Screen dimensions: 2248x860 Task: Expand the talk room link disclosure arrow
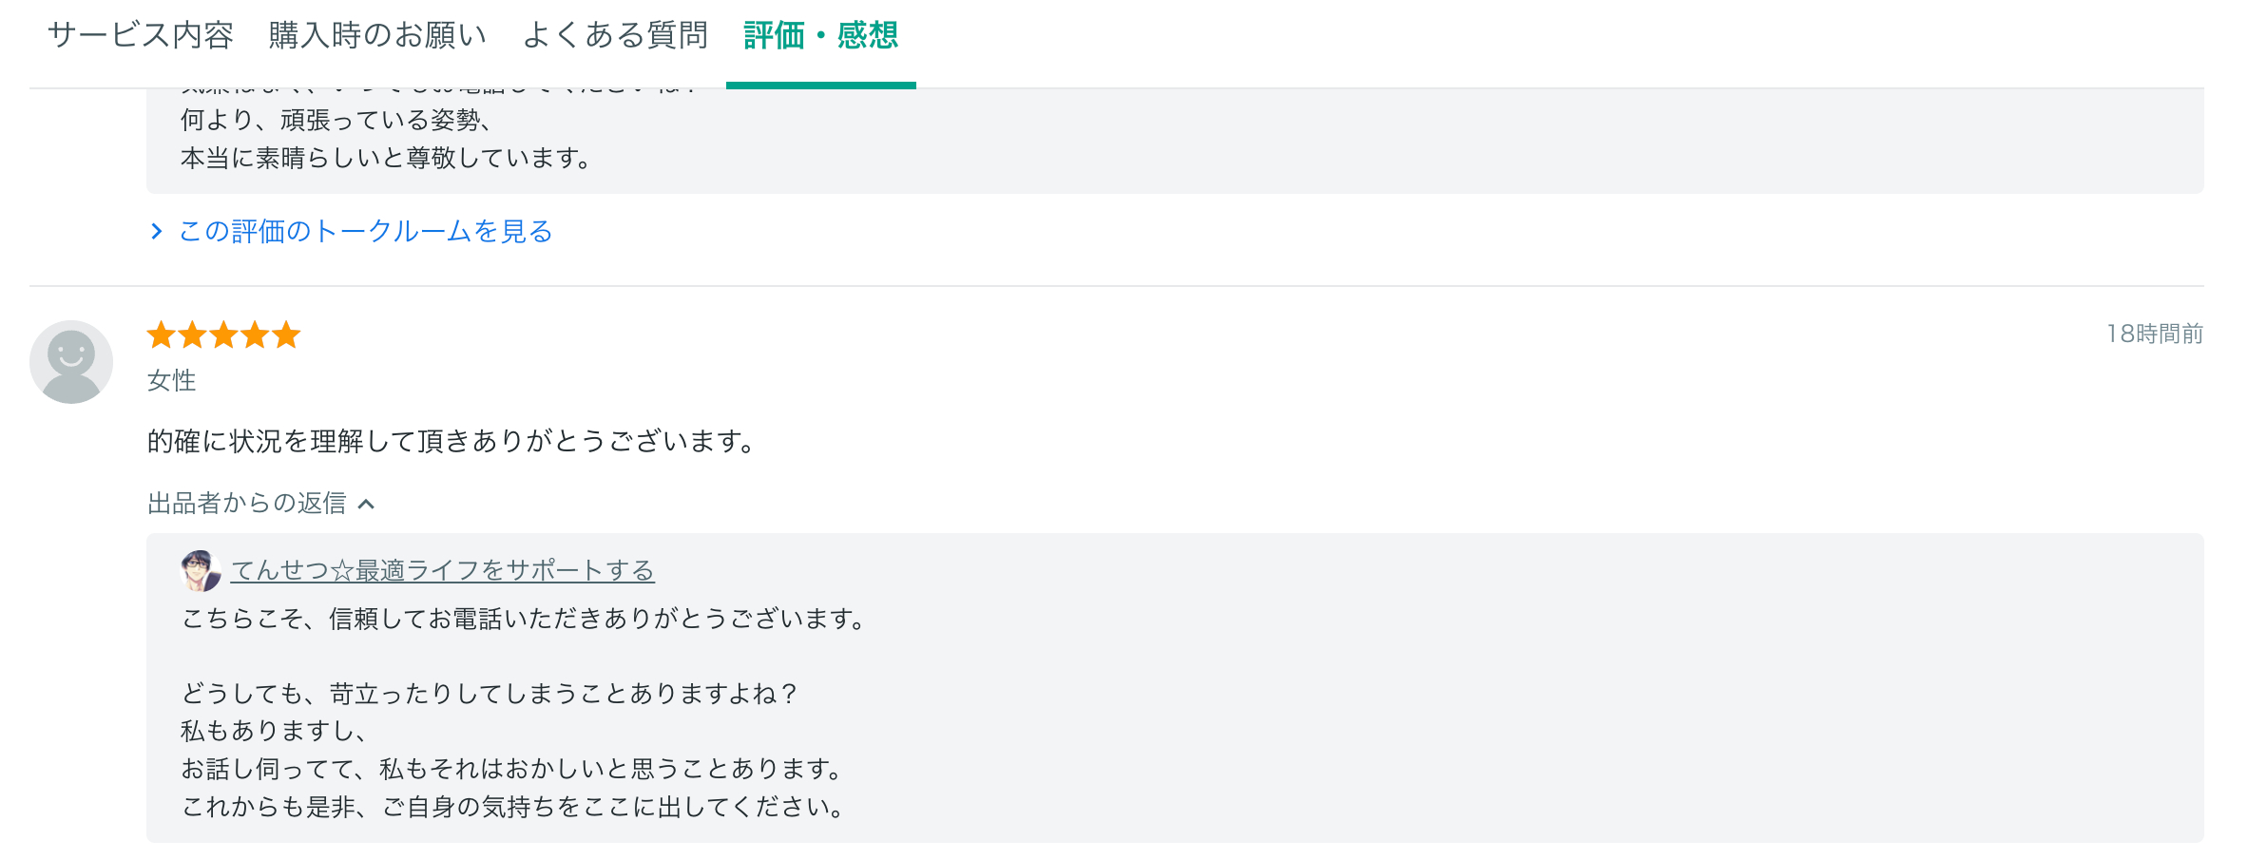[x=156, y=231]
